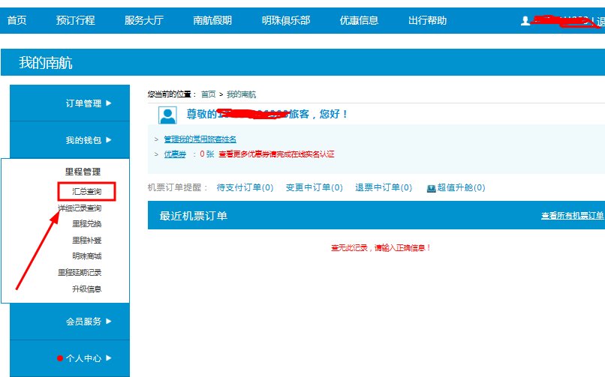The image size is (605, 377).
Task: Select 详细记录查询 in the sidebar
Action: [x=80, y=208]
